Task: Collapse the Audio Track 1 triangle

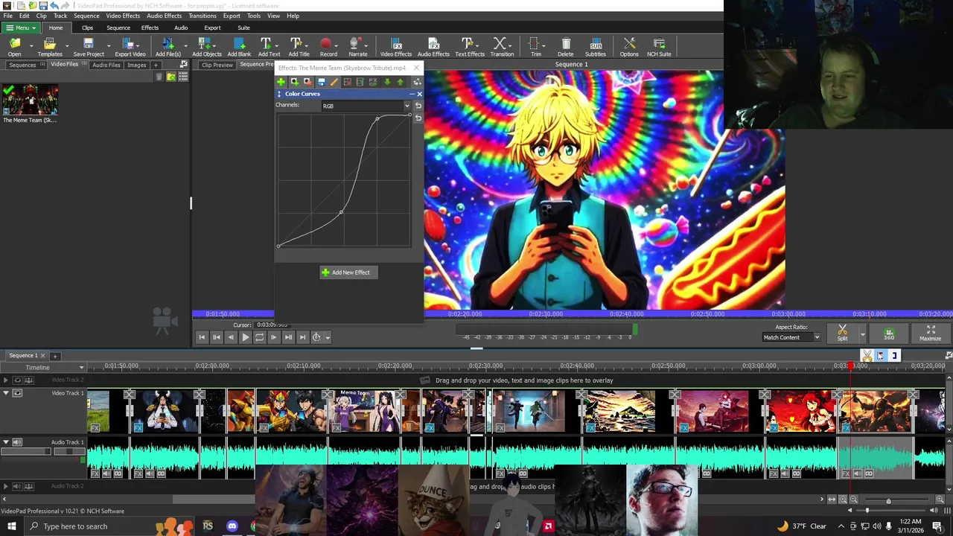Action: (6, 442)
